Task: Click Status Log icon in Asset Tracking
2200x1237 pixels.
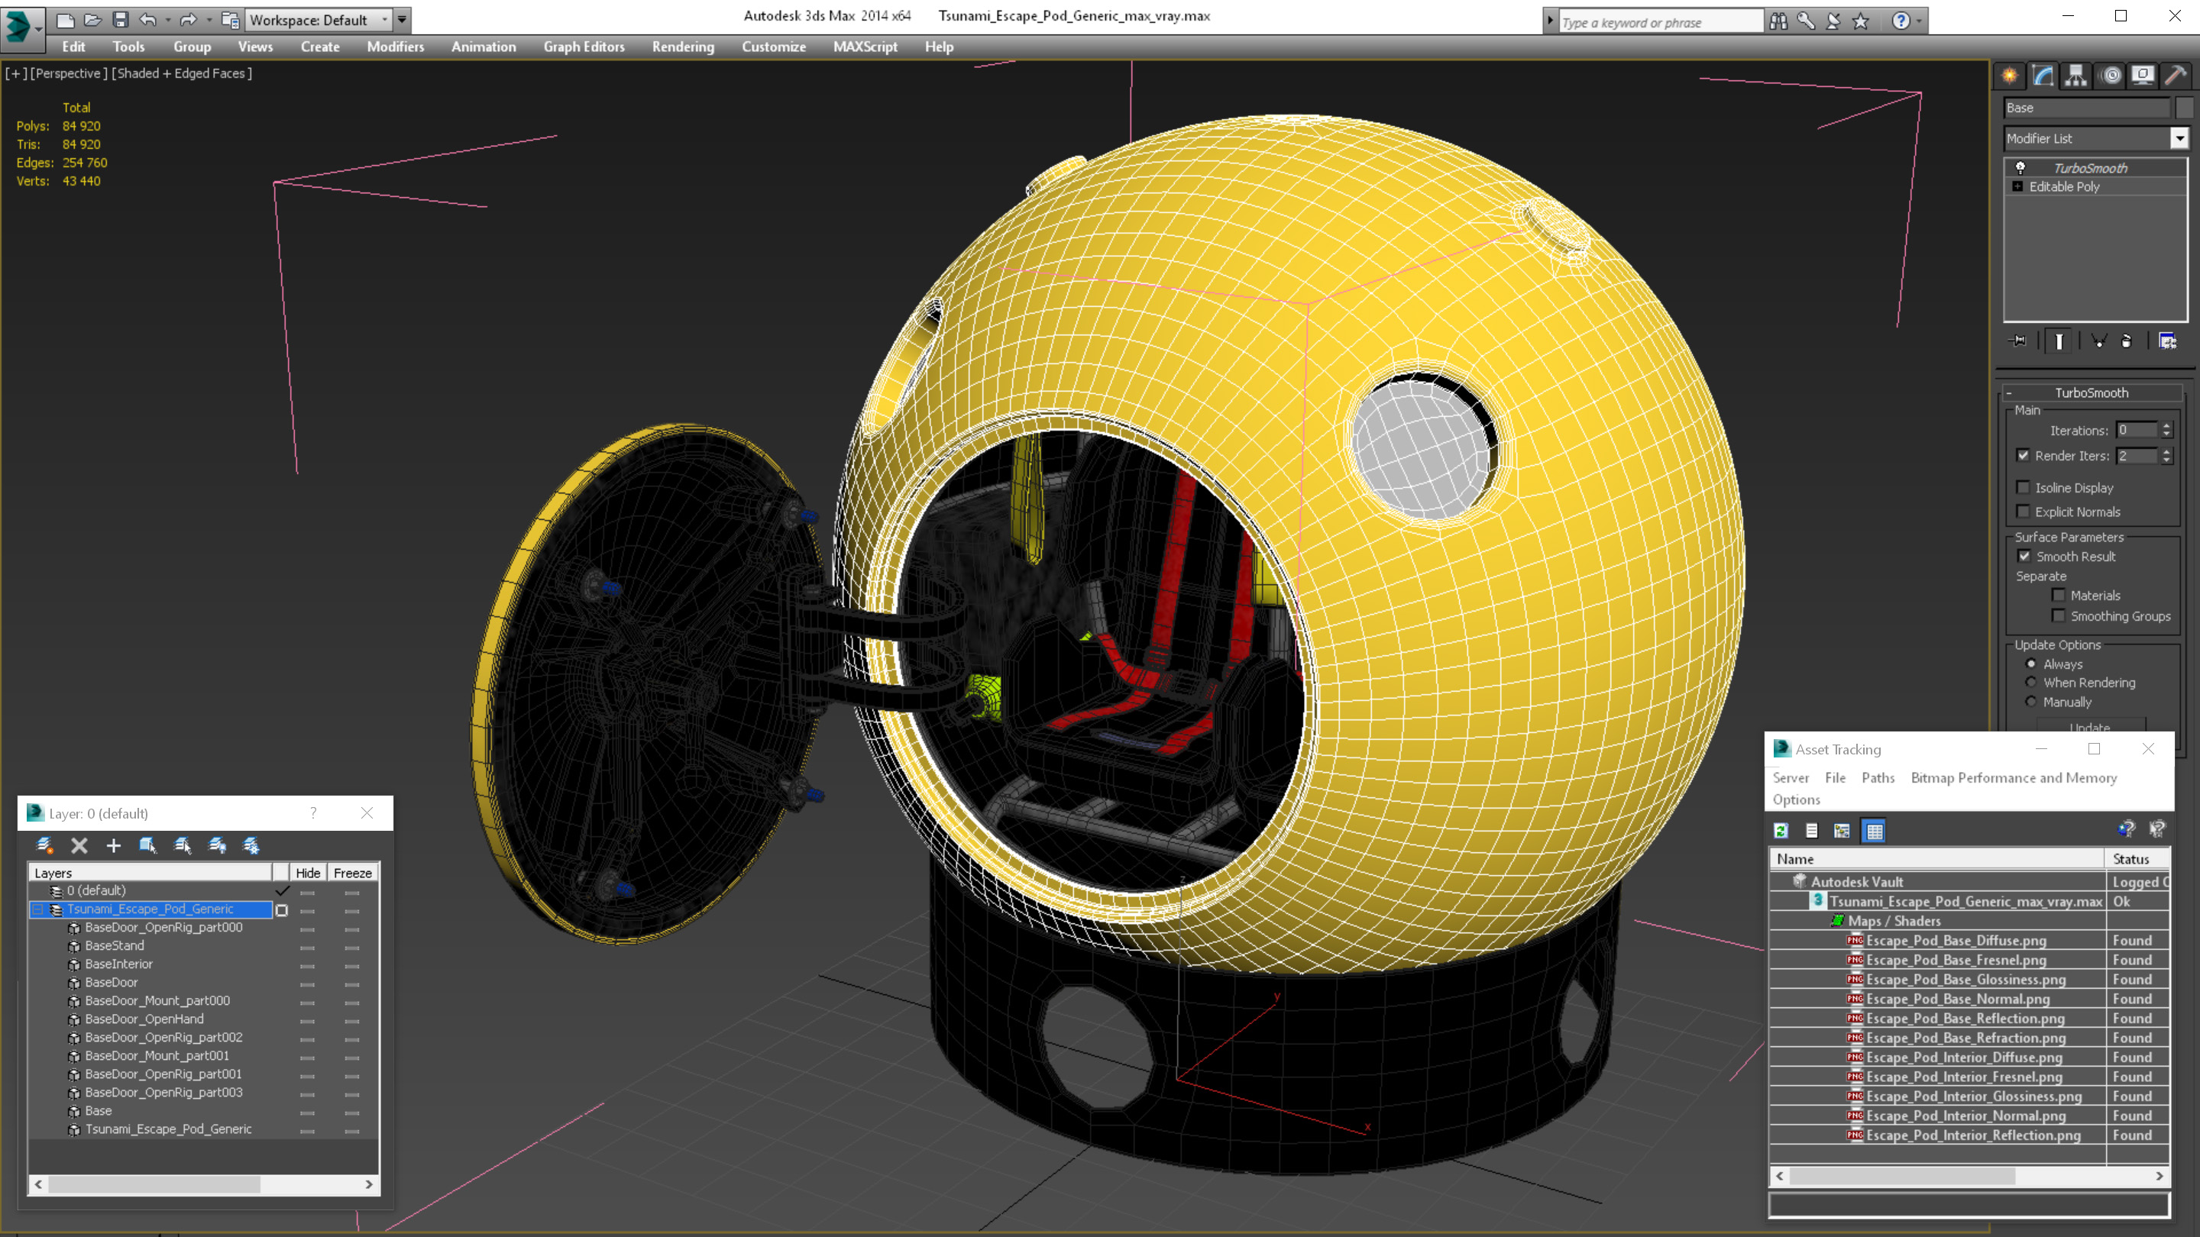Action: pyautogui.click(x=1811, y=831)
